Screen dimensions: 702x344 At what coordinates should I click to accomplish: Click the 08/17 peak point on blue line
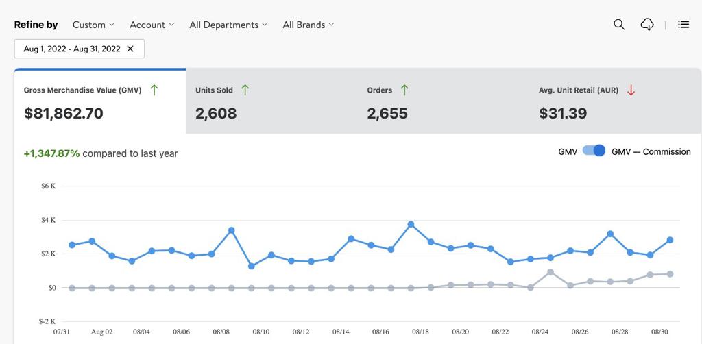(x=411, y=224)
